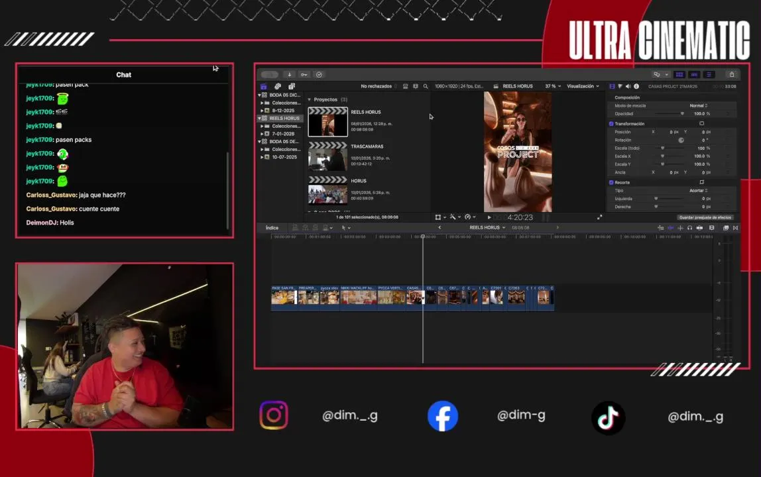Image resolution: width=761 pixels, height=477 pixels.
Task: Toggle snapping icon in timeline toolbar
Action: (699, 228)
